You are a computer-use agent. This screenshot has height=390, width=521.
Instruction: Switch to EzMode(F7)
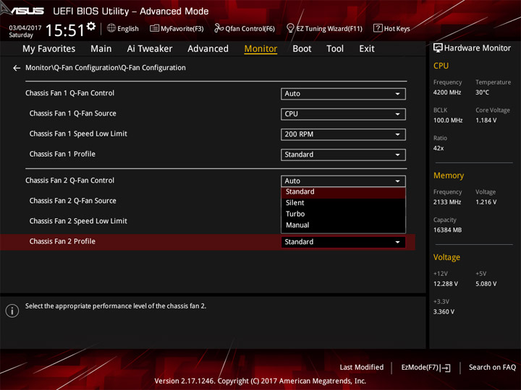[425, 368]
